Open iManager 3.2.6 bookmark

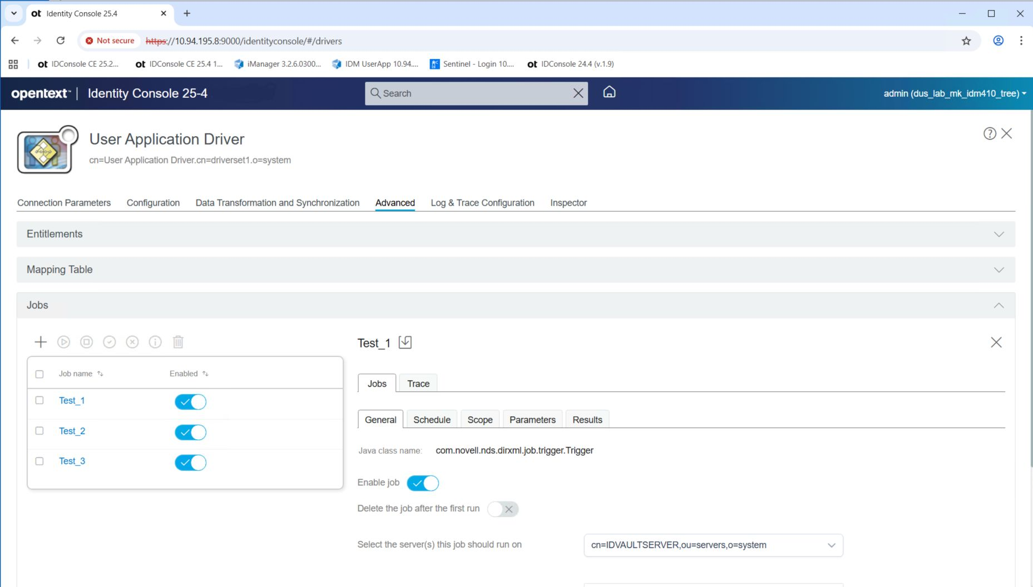278,64
